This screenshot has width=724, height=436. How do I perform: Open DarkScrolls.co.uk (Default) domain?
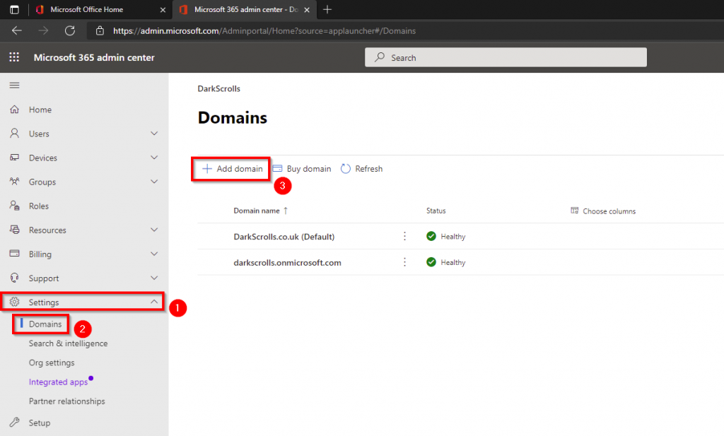(x=284, y=236)
